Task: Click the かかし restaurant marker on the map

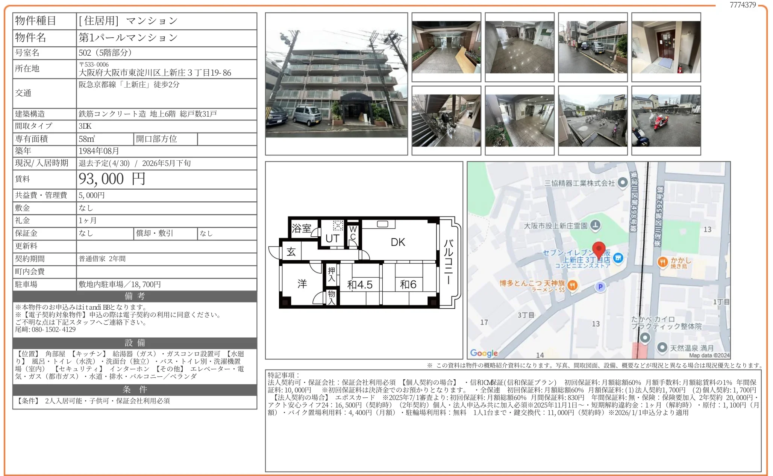Action: tap(662, 262)
